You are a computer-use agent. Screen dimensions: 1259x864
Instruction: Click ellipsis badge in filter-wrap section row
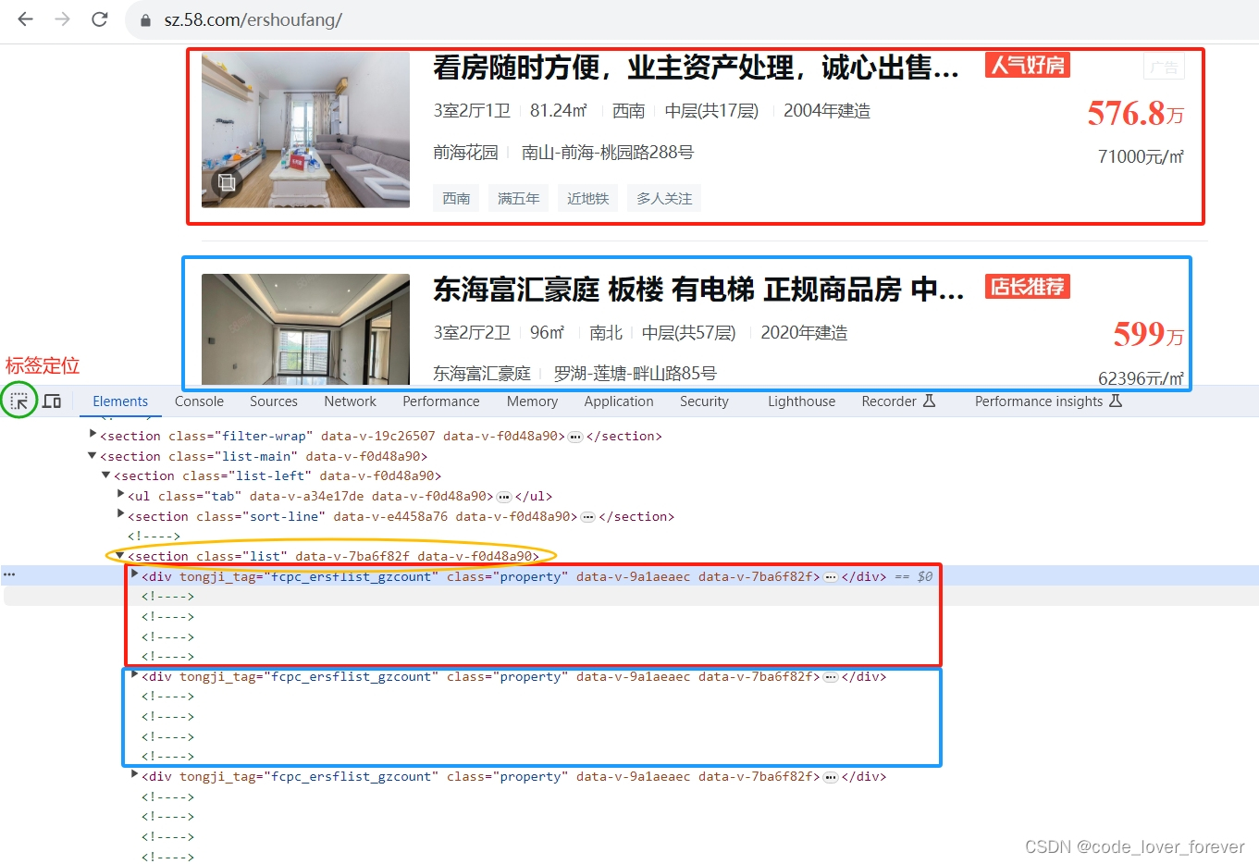pyautogui.click(x=575, y=437)
